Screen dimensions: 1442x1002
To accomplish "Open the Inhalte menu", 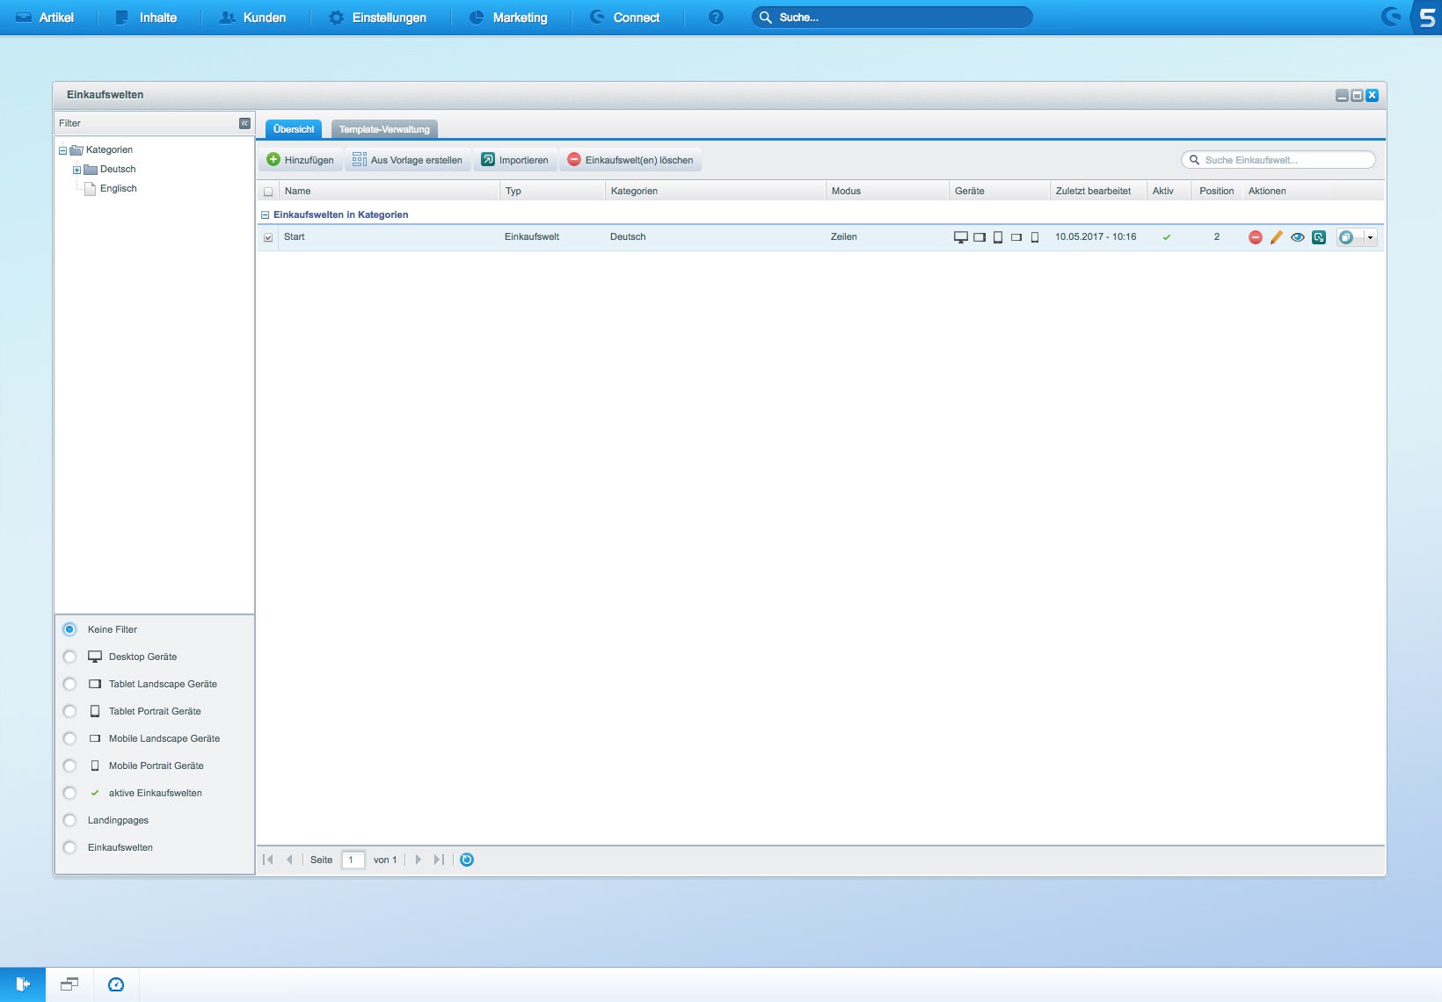I will click(x=147, y=18).
